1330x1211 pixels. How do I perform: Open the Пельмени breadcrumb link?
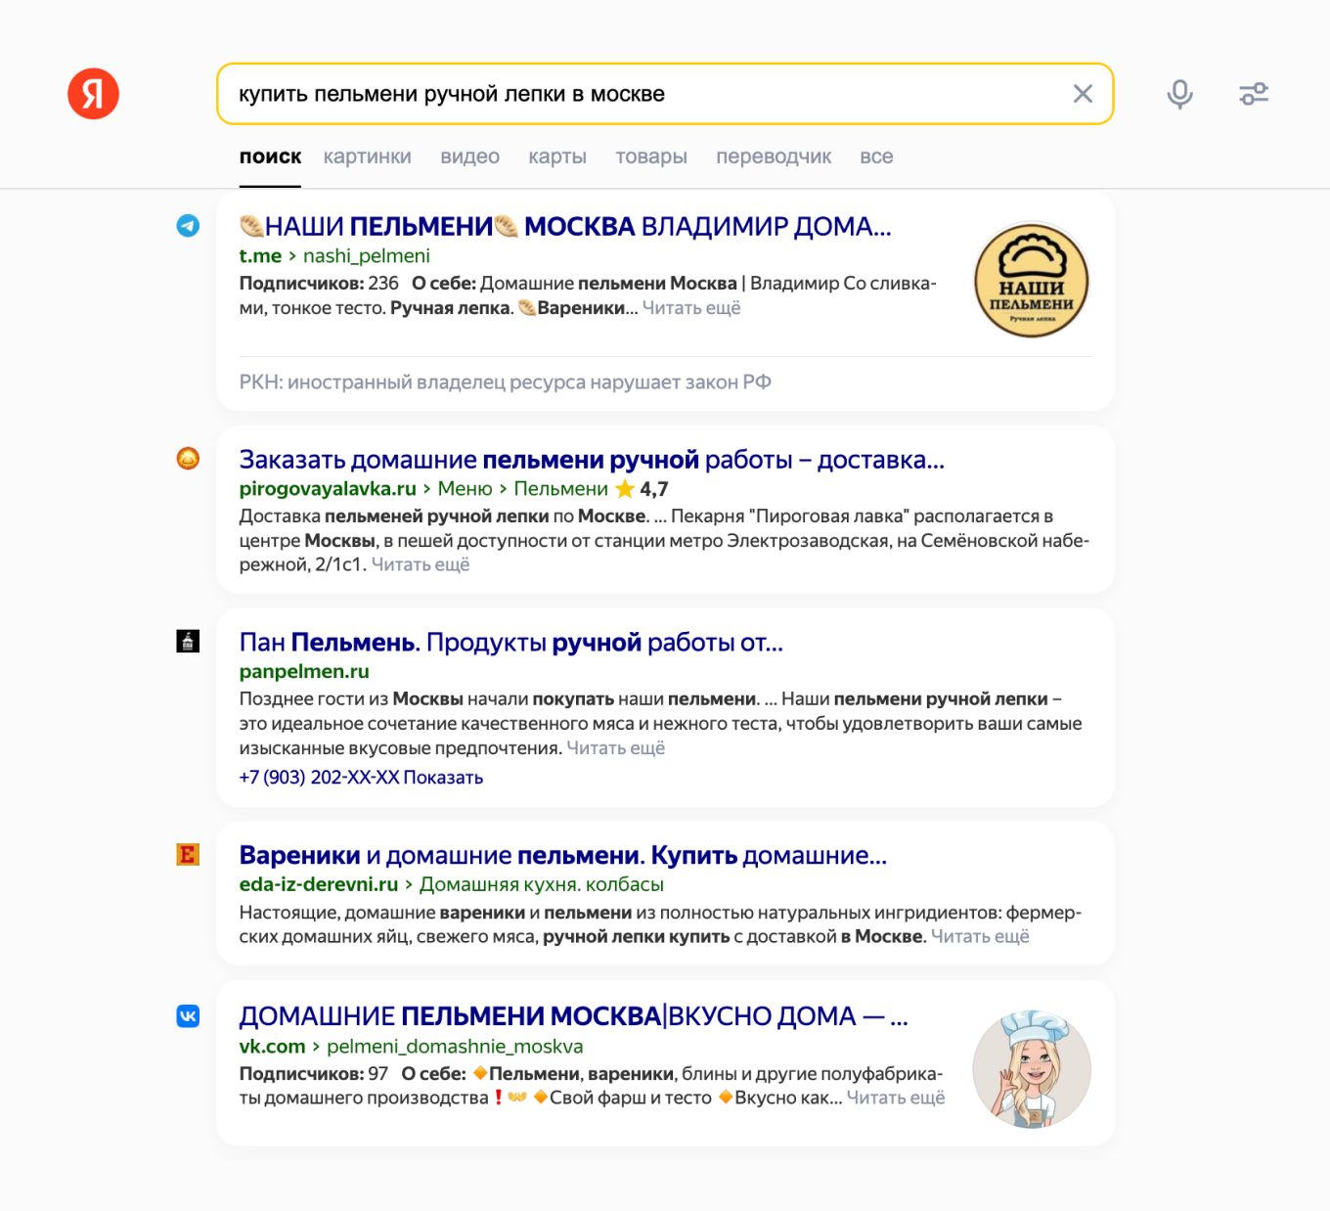point(562,488)
